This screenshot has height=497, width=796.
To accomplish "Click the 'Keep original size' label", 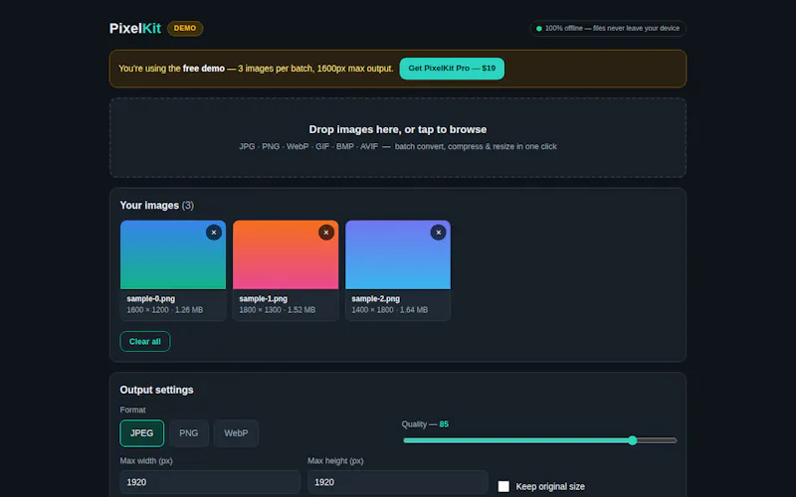I will click(x=550, y=486).
